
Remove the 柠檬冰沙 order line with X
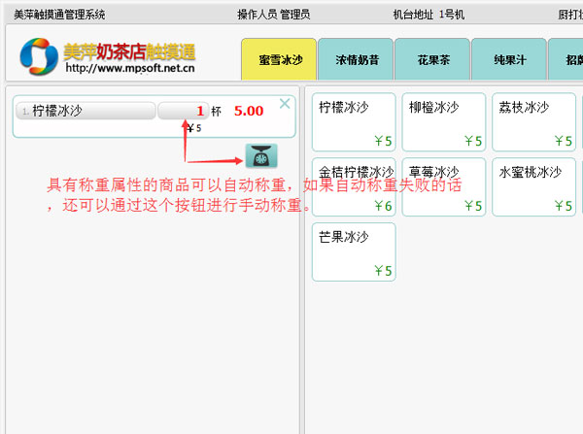point(285,103)
